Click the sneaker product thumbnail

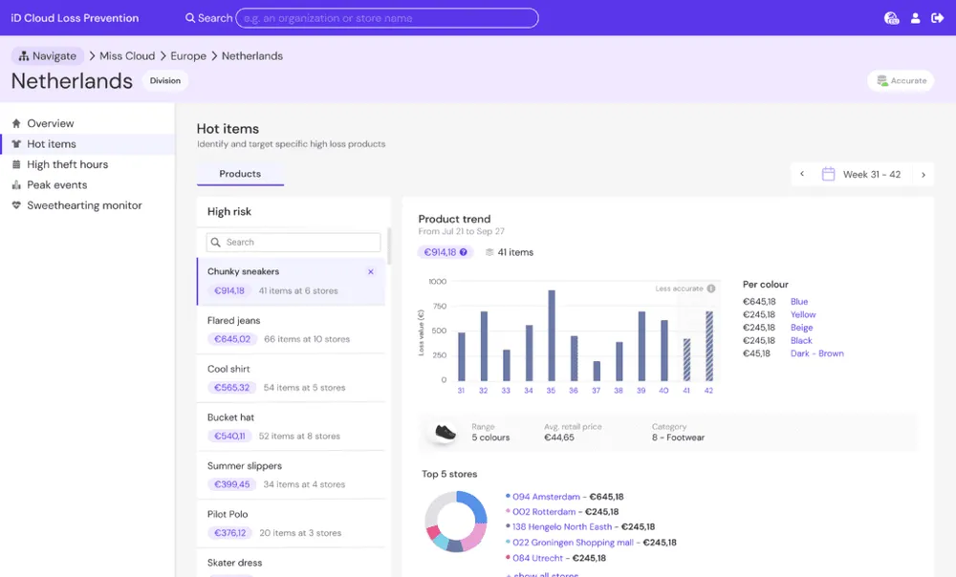(x=445, y=433)
